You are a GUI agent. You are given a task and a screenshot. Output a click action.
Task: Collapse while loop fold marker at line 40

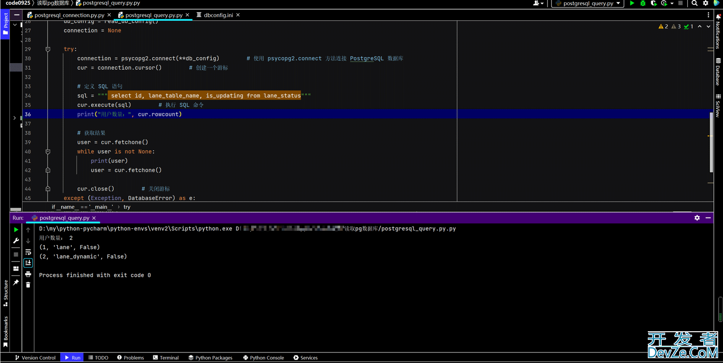point(48,152)
